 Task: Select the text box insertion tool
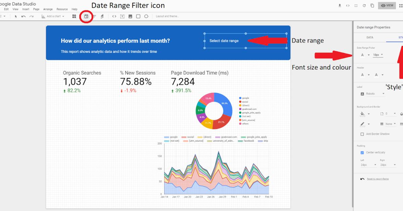(x=123, y=16)
